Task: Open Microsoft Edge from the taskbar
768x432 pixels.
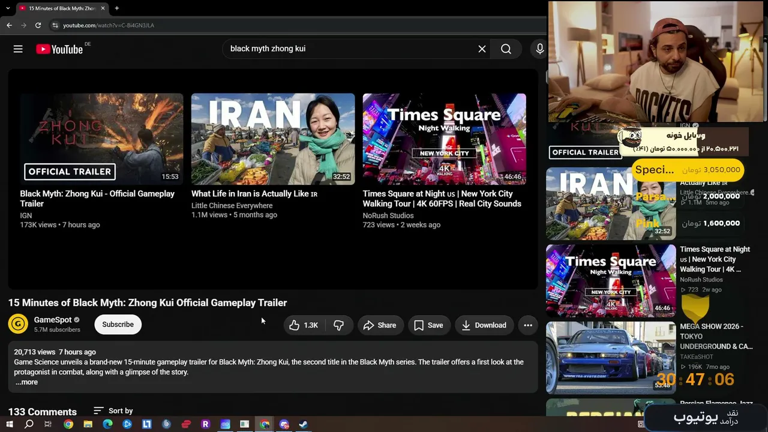Action: coord(107,424)
